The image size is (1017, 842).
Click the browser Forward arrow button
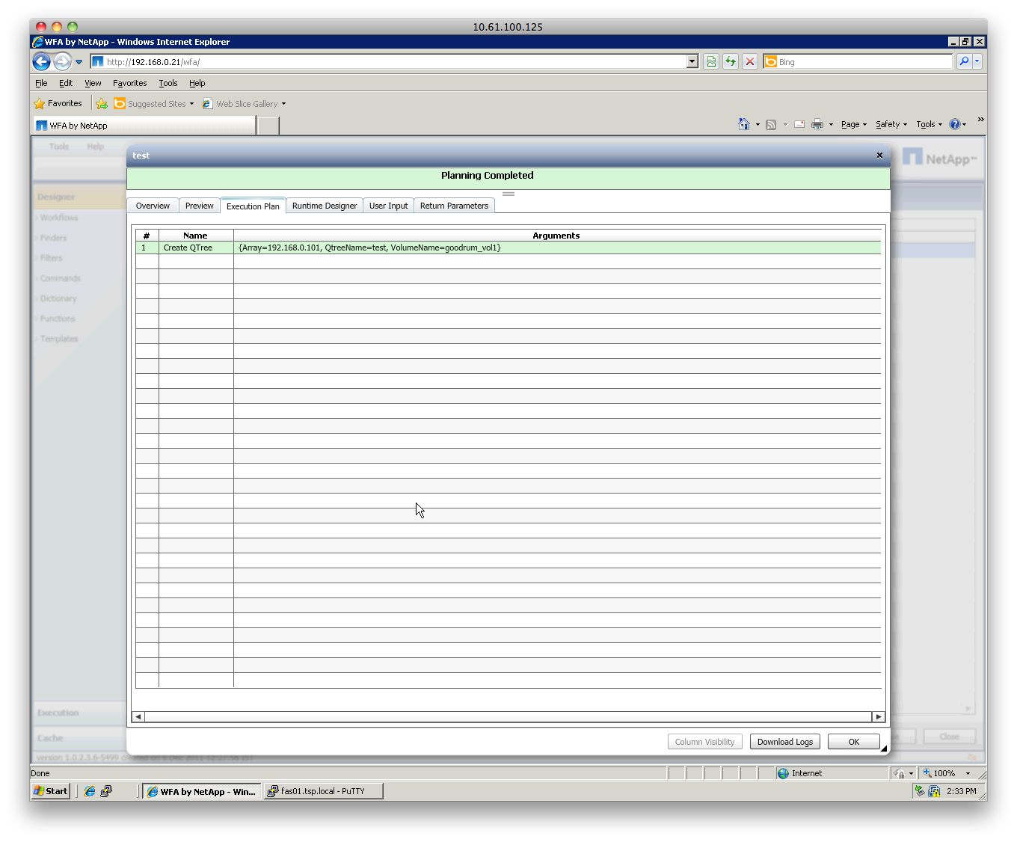[x=62, y=61]
